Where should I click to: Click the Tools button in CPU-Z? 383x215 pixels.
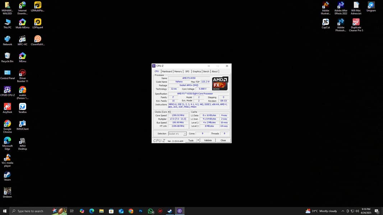191,140
